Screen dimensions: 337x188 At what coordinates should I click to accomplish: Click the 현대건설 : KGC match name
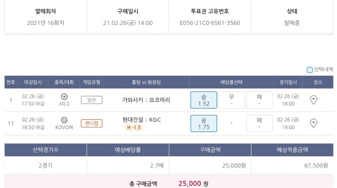[142, 120]
